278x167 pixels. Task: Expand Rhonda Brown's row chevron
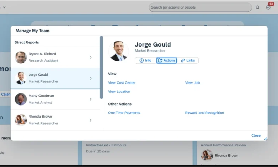91,120
